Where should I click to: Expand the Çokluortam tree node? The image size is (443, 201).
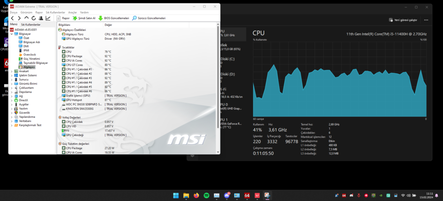coord(12,88)
